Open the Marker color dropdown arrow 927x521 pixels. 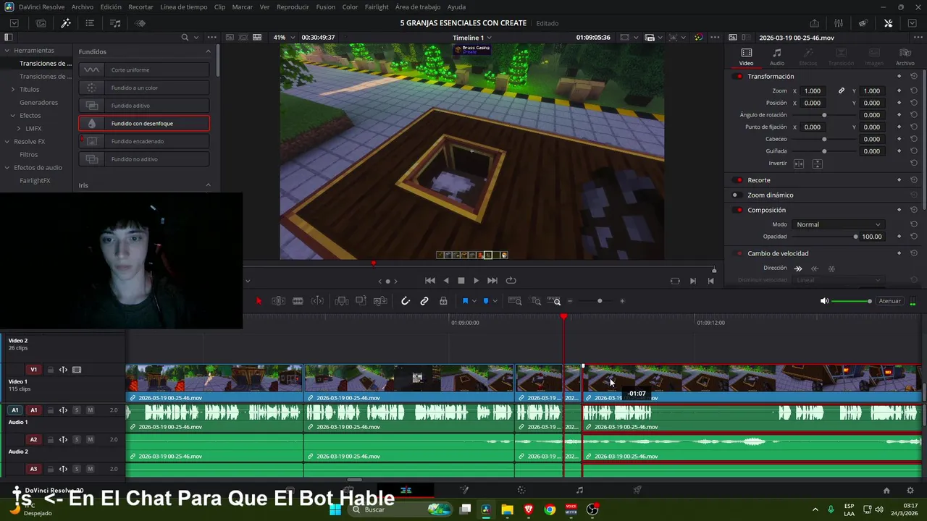tap(495, 301)
